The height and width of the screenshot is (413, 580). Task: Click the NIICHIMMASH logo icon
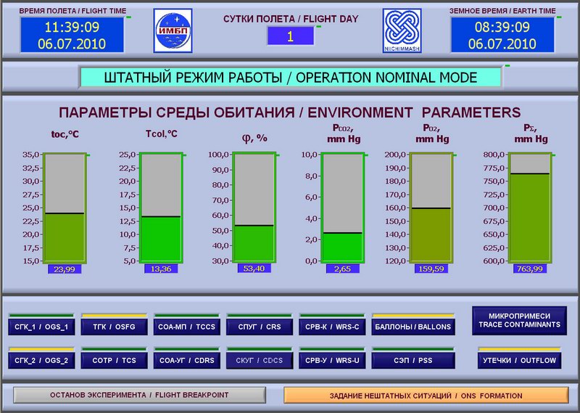402,31
